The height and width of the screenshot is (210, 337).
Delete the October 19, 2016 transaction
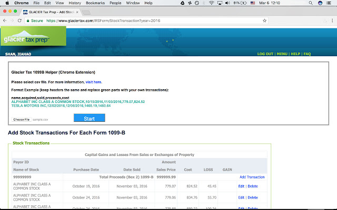253,186
